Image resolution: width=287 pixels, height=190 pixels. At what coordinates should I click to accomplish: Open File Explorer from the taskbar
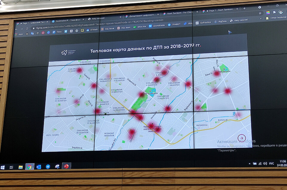tap(20, 167)
